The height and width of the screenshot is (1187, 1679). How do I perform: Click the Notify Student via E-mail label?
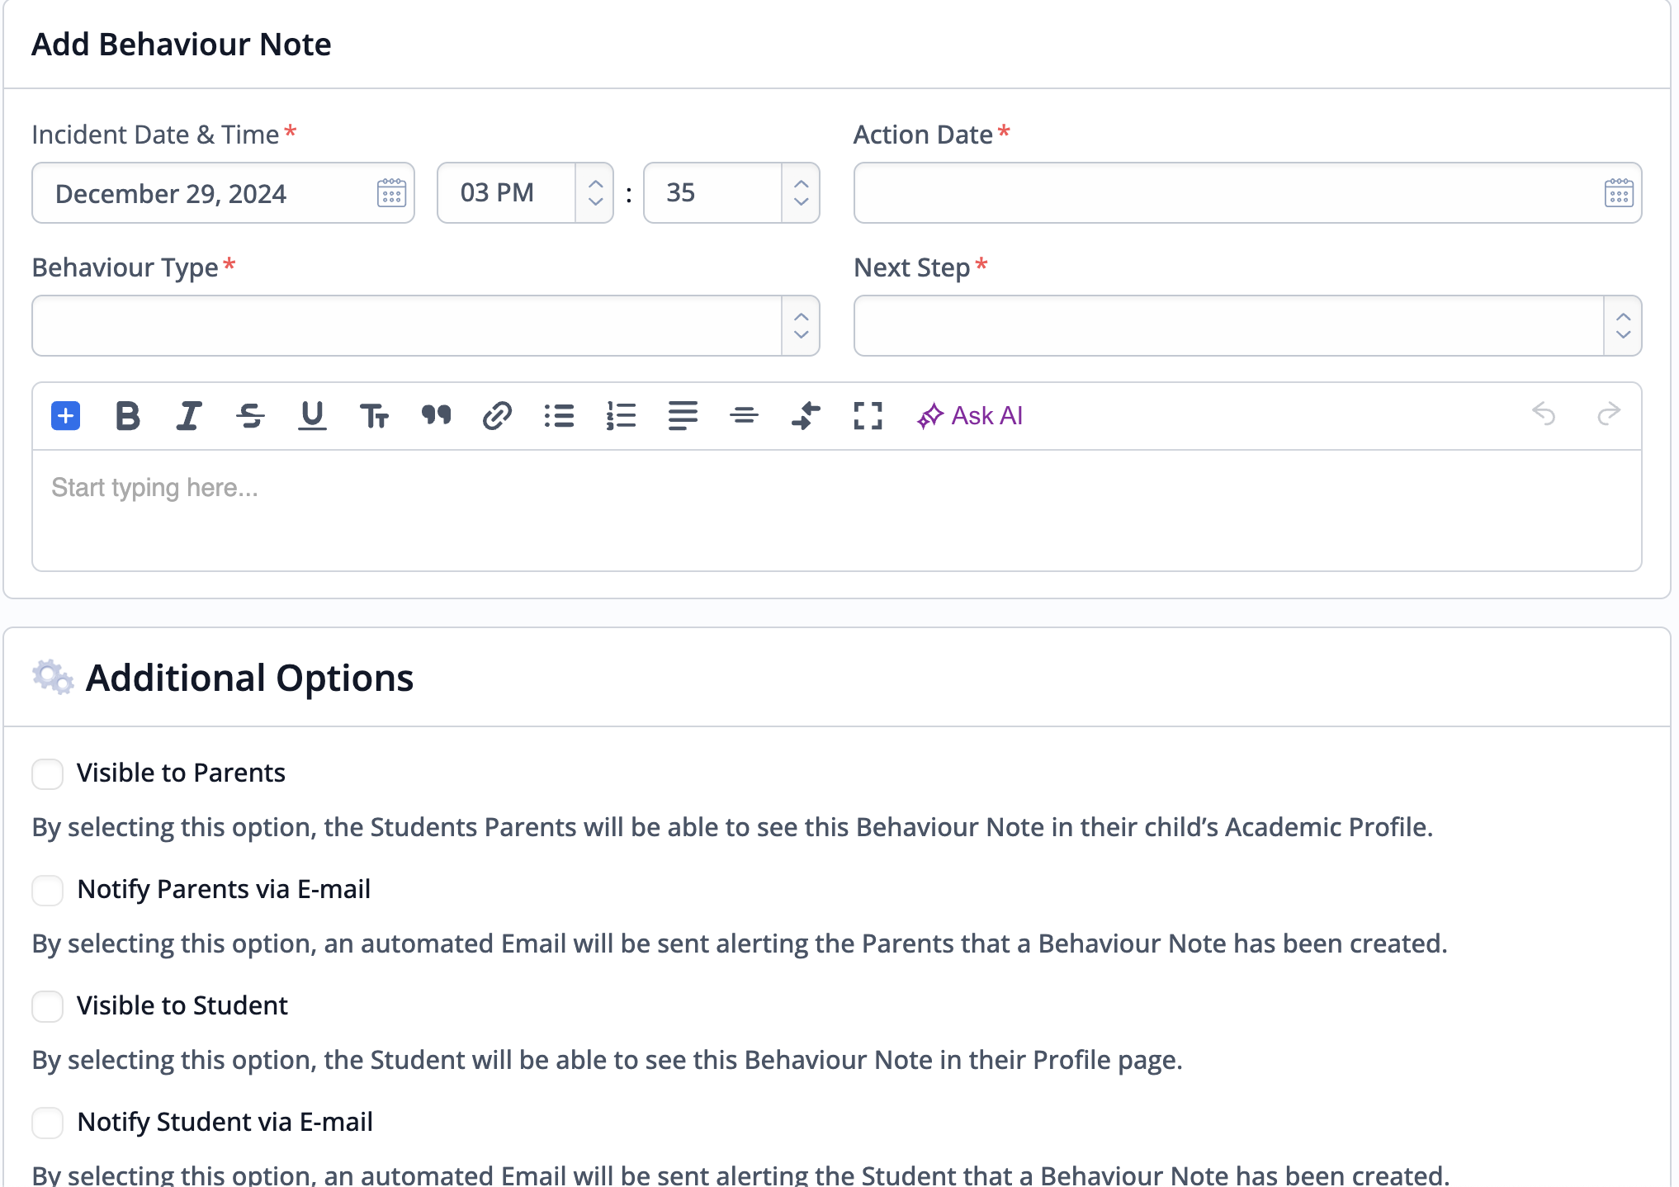[x=225, y=1123]
